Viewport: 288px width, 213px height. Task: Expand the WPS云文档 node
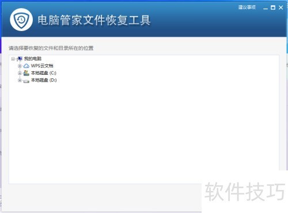coord(20,66)
